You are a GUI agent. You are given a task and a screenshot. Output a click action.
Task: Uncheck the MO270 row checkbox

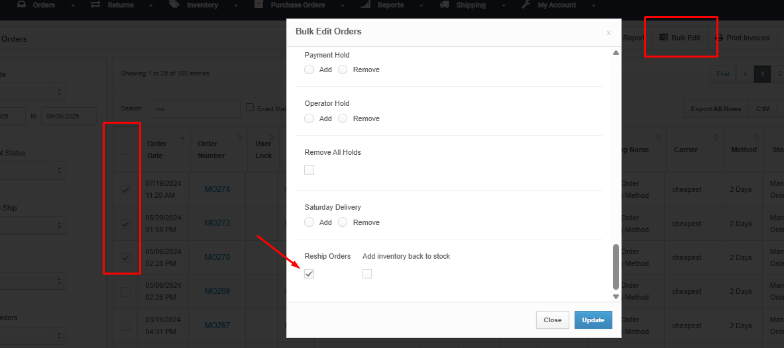point(125,258)
